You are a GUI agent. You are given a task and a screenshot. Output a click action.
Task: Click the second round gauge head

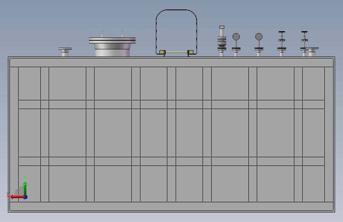[259, 37]
